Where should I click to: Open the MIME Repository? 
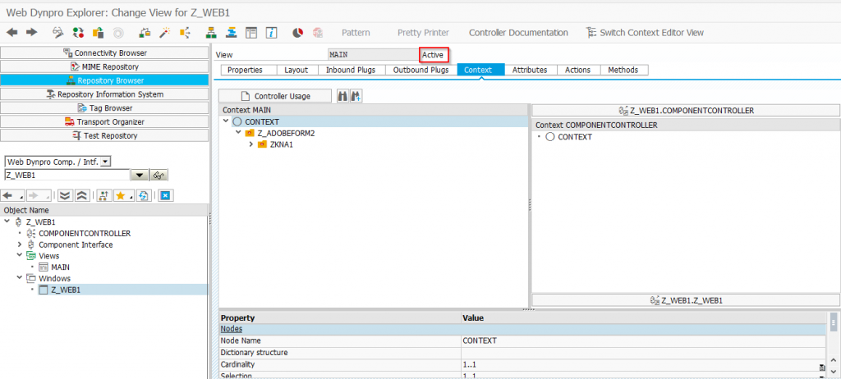point(104,66)
